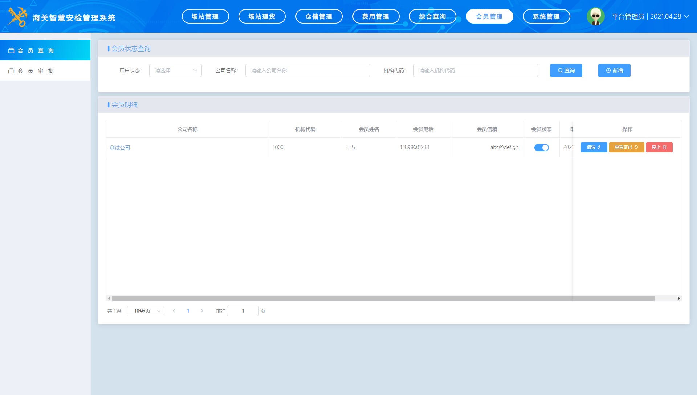Click the 公司名称 input field
Screen dimensions: 697x395
pyautogui.click(x=307, y=70)
